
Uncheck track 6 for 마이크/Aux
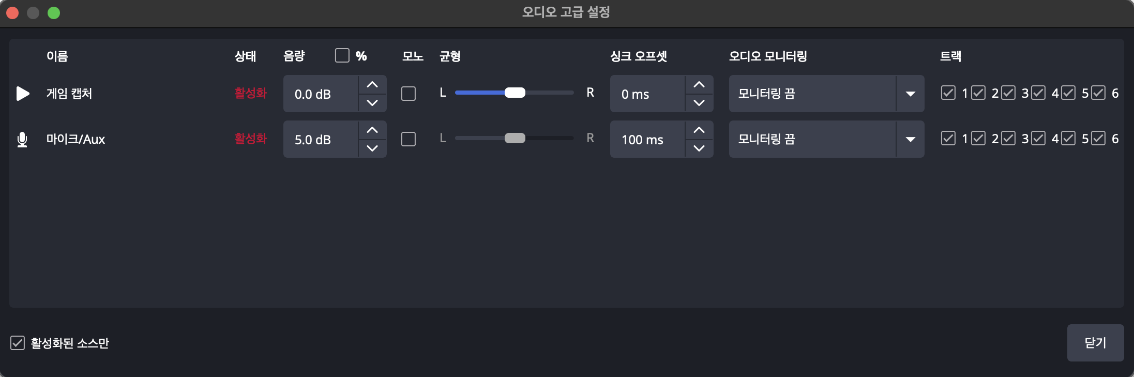point(1098,139)
